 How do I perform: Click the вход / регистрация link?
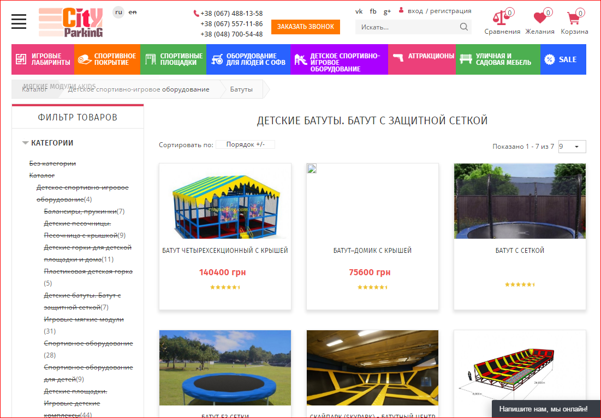(439, 11)
